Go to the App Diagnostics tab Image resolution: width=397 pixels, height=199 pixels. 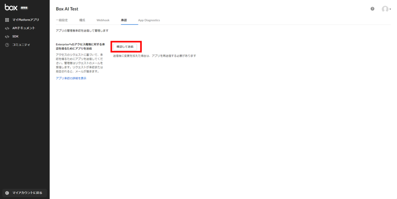[x=149, y=20]
